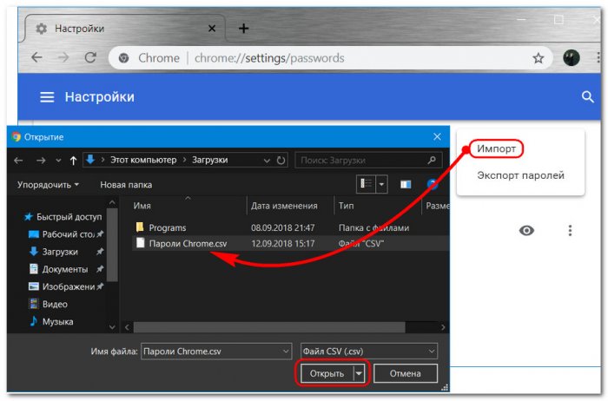Open the Настройки hamburger menu
The width and height of the screenshot is (608, 401).
[47, 97]
